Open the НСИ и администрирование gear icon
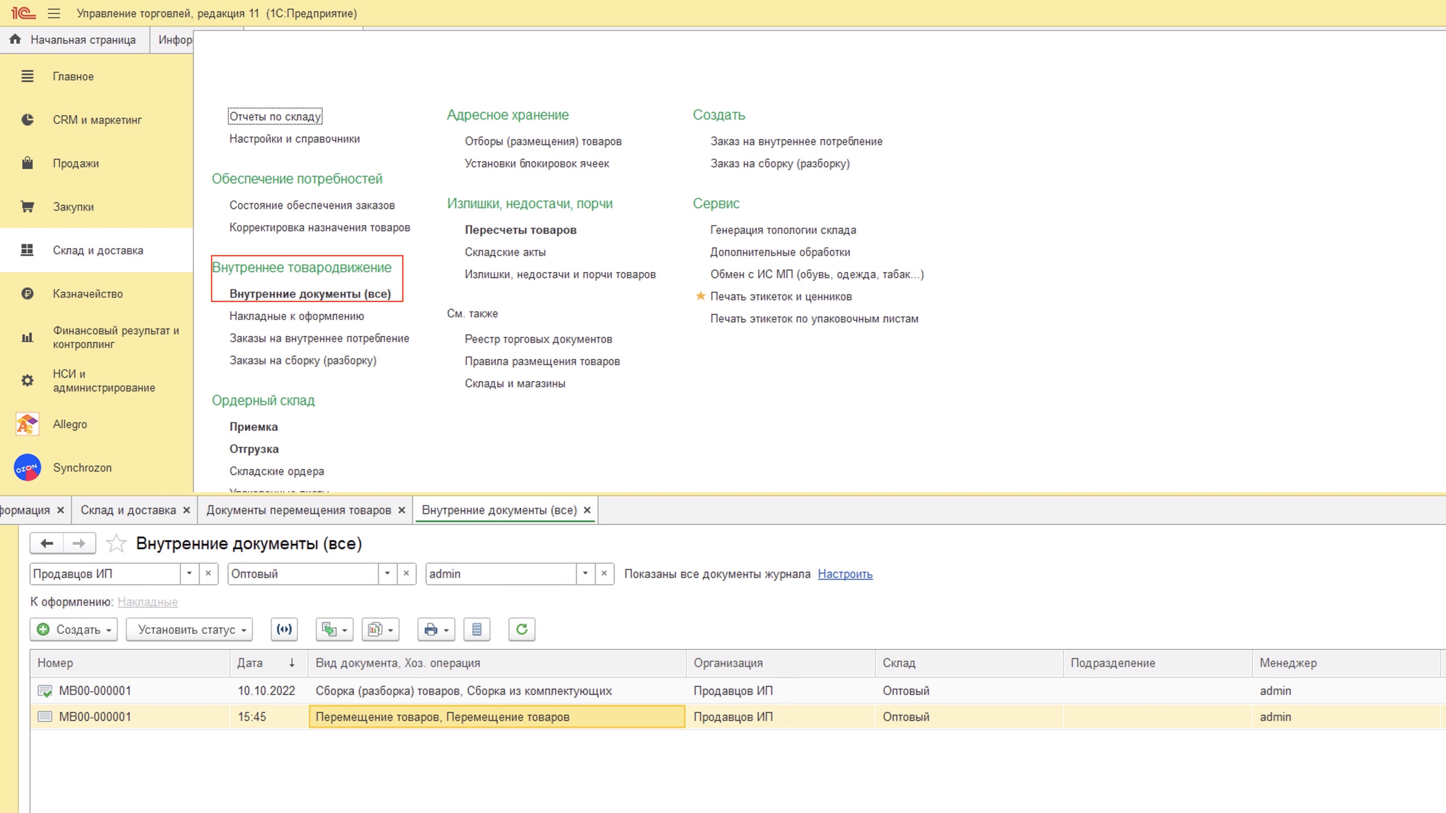Screen dimensions: 1446x813 (27, 381)
